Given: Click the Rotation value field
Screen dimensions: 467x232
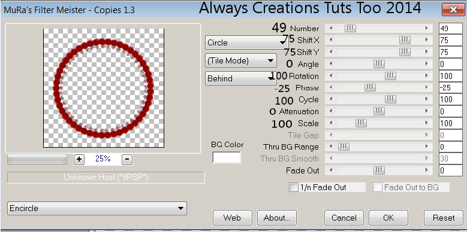Looking at the screenshot, I should tap(451, 76).
